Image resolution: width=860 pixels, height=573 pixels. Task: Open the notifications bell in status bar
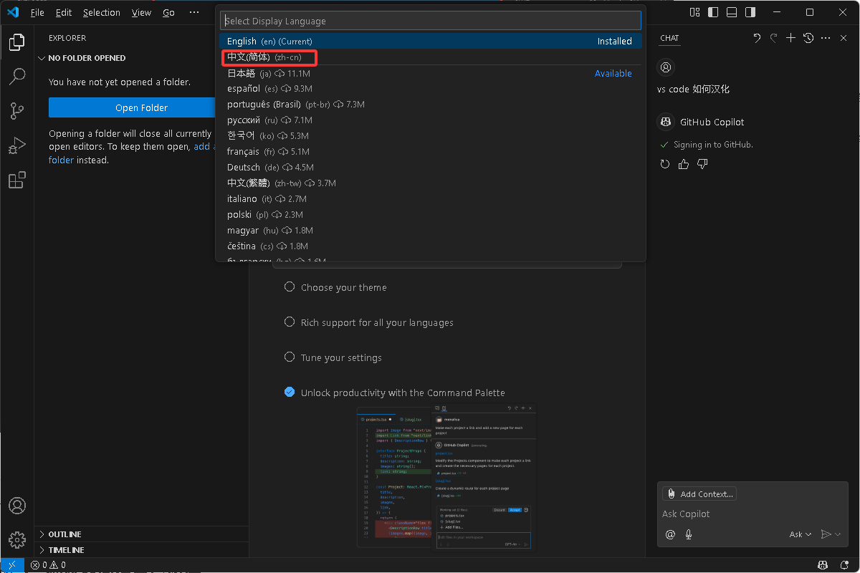844,565
